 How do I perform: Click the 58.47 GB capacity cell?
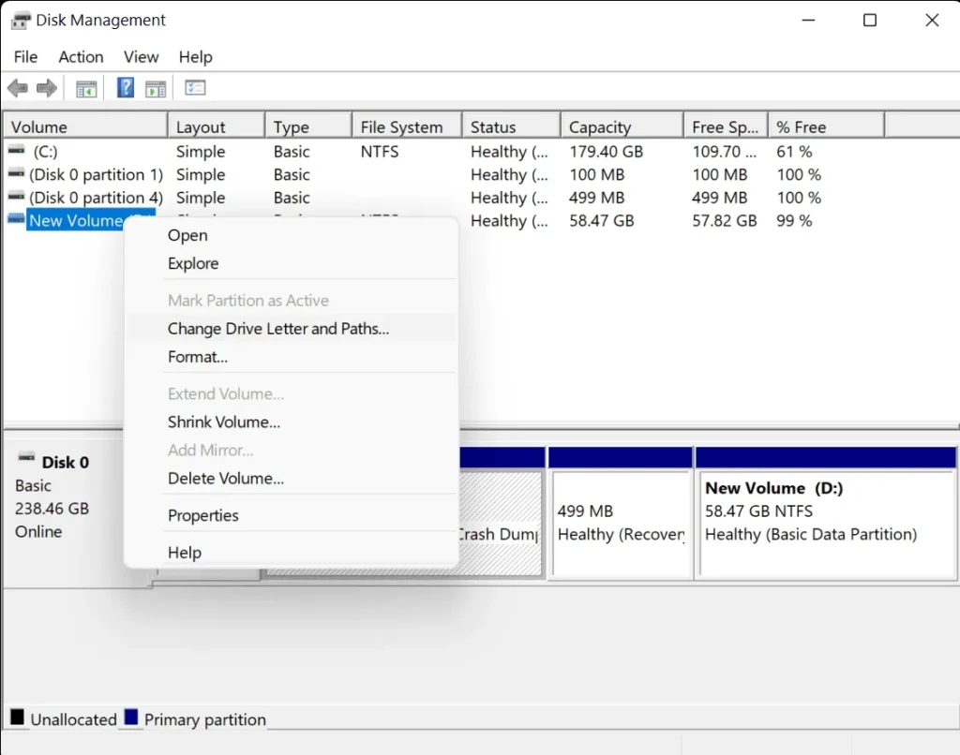602,221
